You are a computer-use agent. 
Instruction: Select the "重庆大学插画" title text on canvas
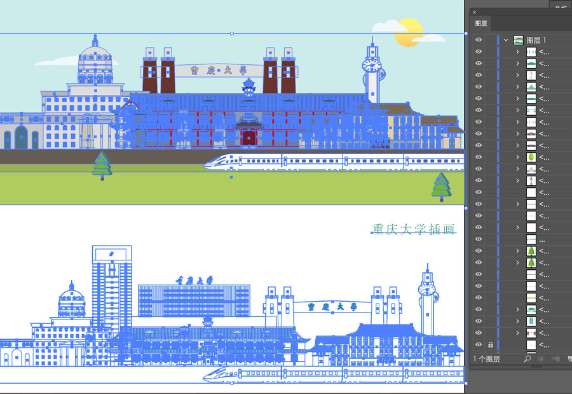click(413, 229)
